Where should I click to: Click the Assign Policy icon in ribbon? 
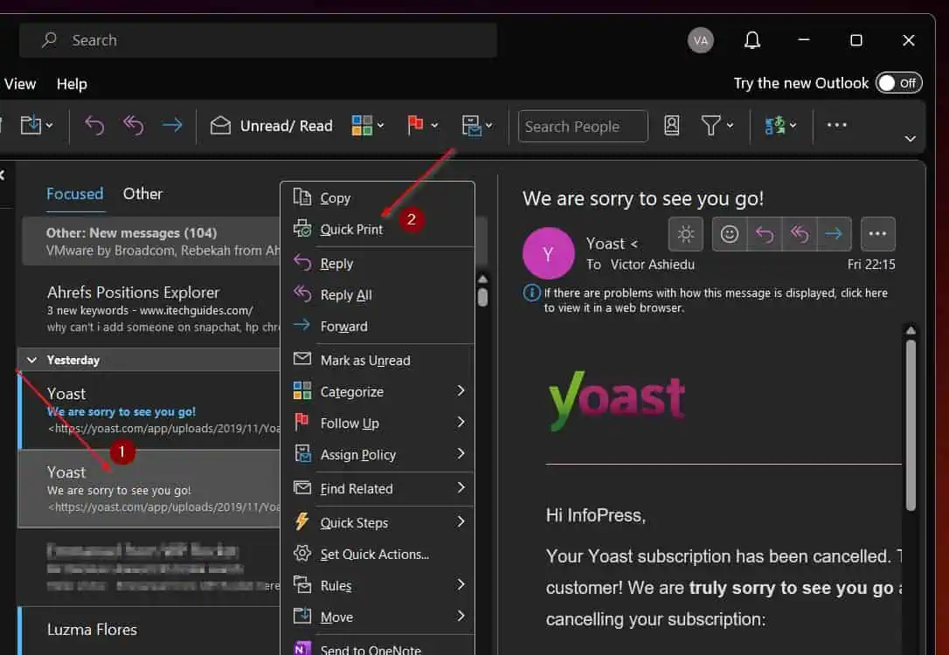click(x=471, y=126)
